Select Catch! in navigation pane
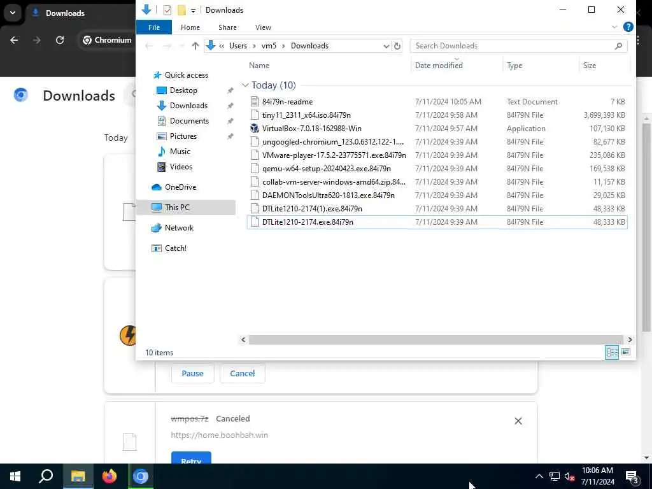The height and width of the screenshot is (489, 652). pyautogui.click(x=175, y=248)
